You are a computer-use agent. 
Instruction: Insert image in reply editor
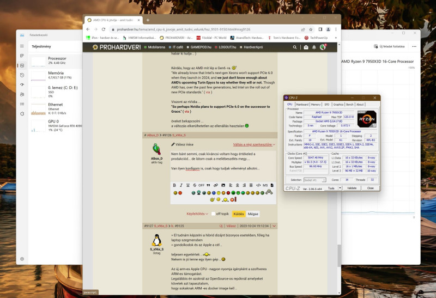tap(223, 185)
